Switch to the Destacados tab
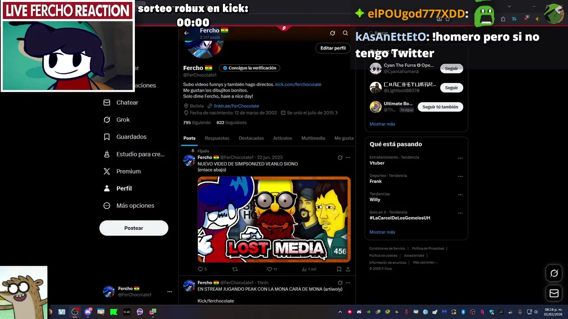 [x=251, y=138]
